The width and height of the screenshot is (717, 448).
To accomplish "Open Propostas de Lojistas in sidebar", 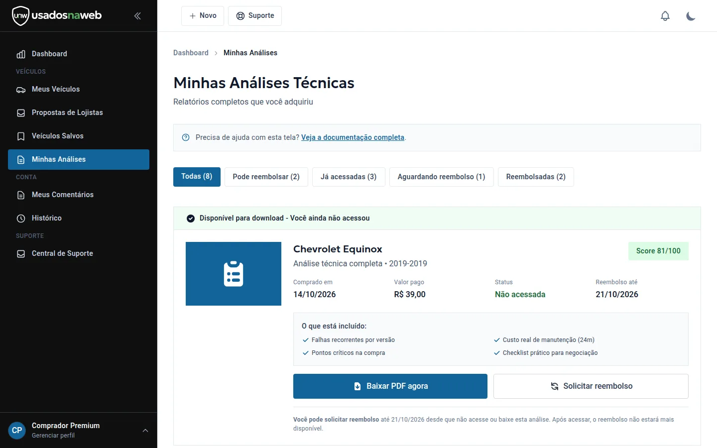I will [79, 113].
